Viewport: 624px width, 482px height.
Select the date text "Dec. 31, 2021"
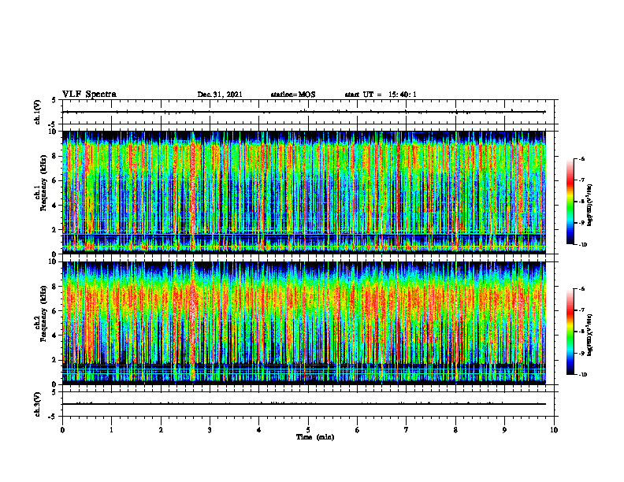pyautogui.click(x=220, y=95)
